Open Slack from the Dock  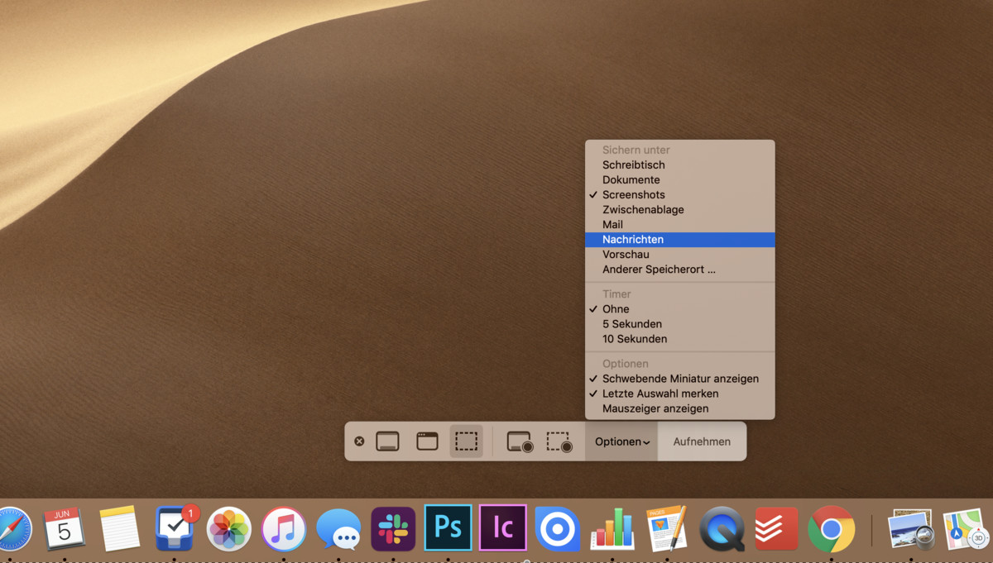(393, 529)
